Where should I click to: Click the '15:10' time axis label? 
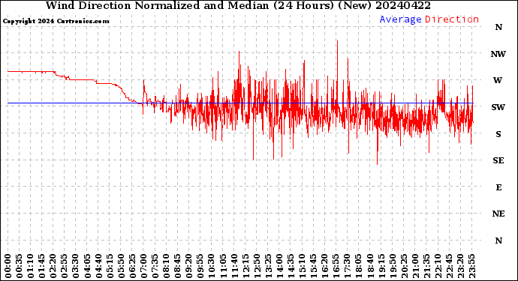[x=302, y=266]
